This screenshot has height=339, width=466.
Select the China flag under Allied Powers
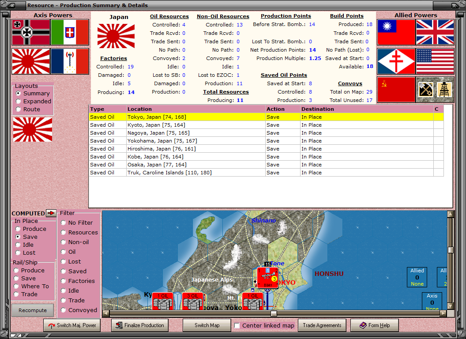(x=396, y=32)
